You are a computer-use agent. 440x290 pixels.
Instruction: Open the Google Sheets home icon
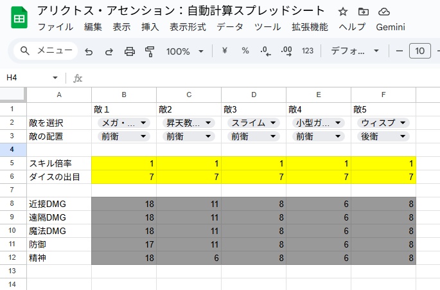(x=19, y=18)
